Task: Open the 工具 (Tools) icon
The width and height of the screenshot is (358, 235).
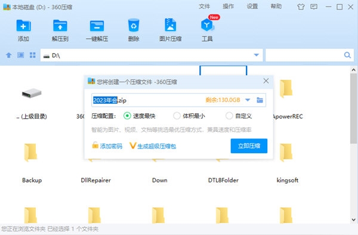Action: (207, 25)
